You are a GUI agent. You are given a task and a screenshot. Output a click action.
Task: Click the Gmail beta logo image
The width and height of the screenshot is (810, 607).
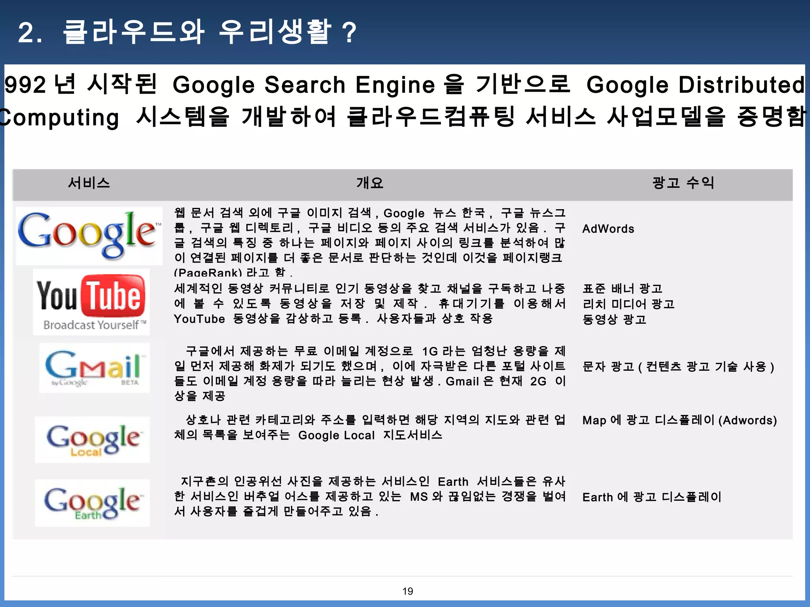tap(95, 368)
